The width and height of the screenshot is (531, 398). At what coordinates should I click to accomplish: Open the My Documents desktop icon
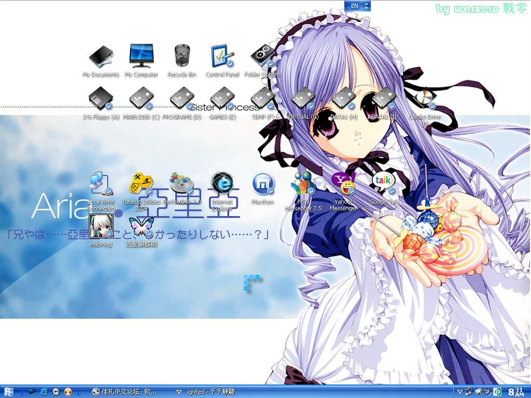click(101, 62)
